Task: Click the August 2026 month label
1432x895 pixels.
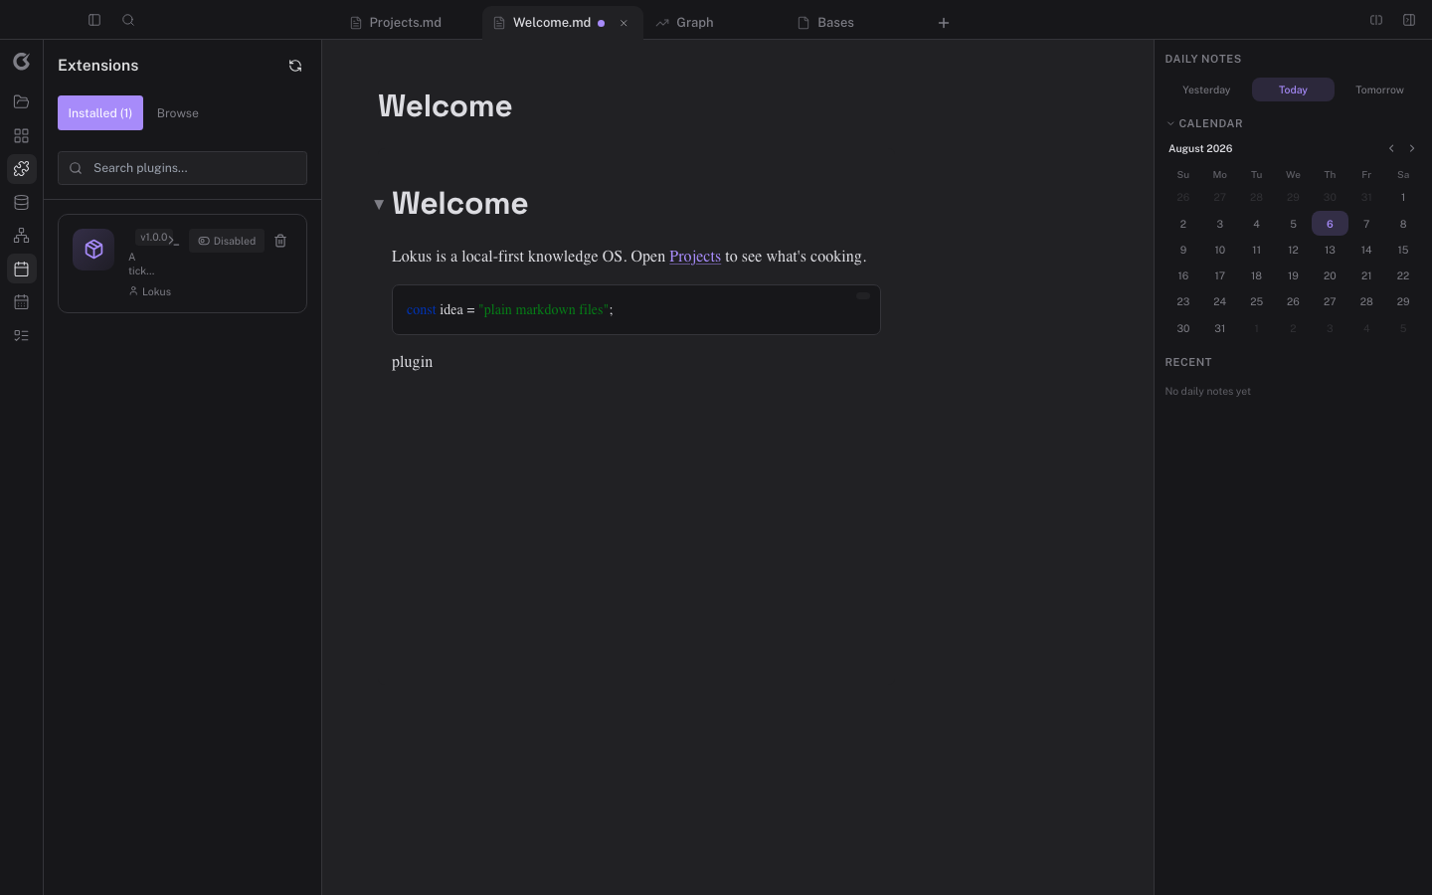Action: point(1200,148)
